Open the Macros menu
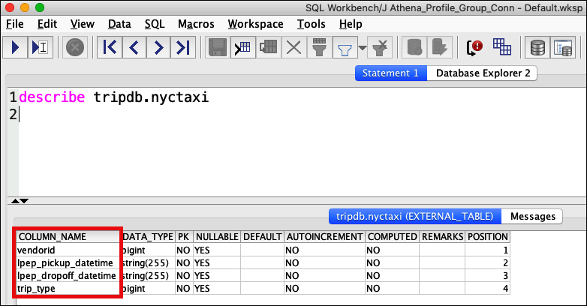The height and width of the screenshot is (306, 587). [196, 24]
